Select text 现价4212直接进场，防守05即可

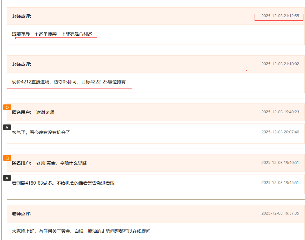point(44,82)
